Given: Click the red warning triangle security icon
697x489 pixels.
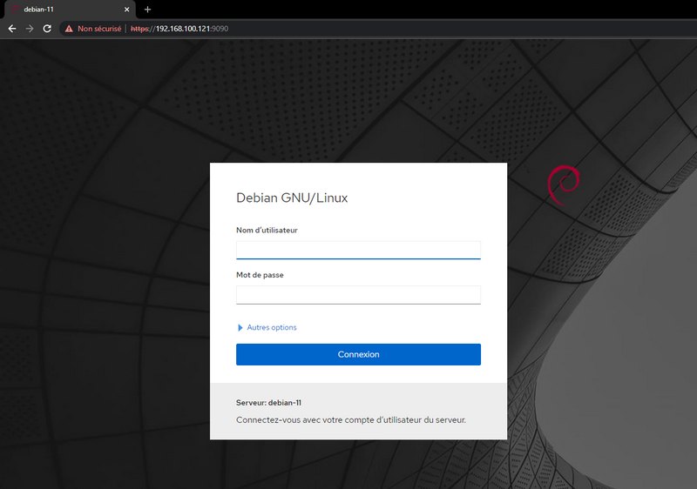Looking at the screenshot, I should coord(69,29).
